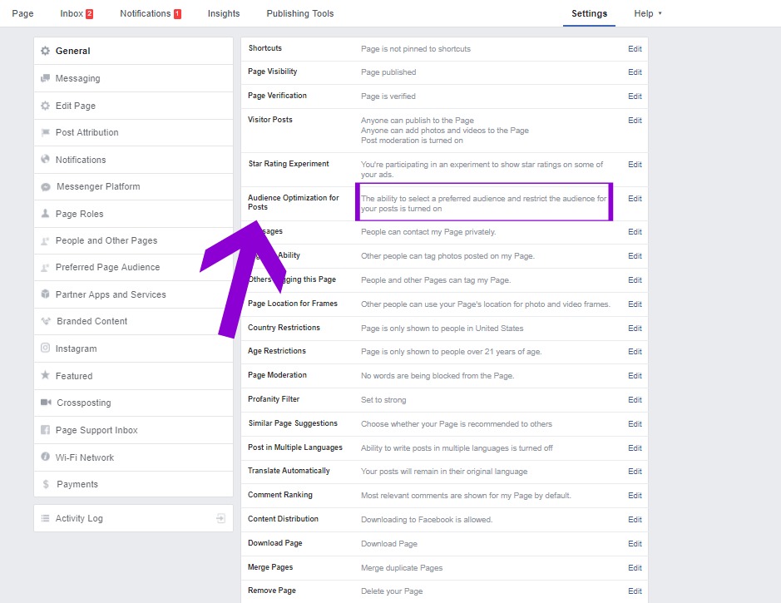Edit the Profanity Filter setting
Image resolution: width=781 pixels, height=603 pixels.
click(635, 400)
